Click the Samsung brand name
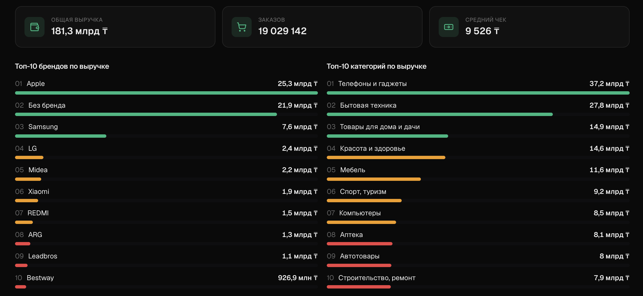The width and height of the screenshot is (643, 296). coord(43,127)
